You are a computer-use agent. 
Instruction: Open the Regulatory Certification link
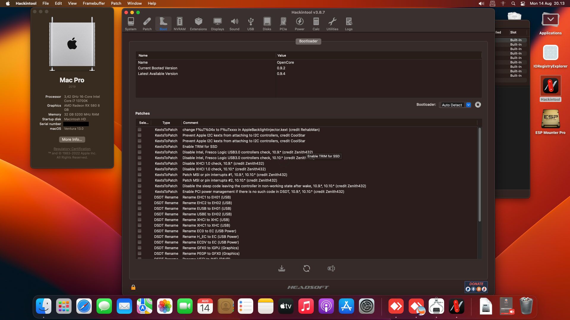[x=72, y=149]
